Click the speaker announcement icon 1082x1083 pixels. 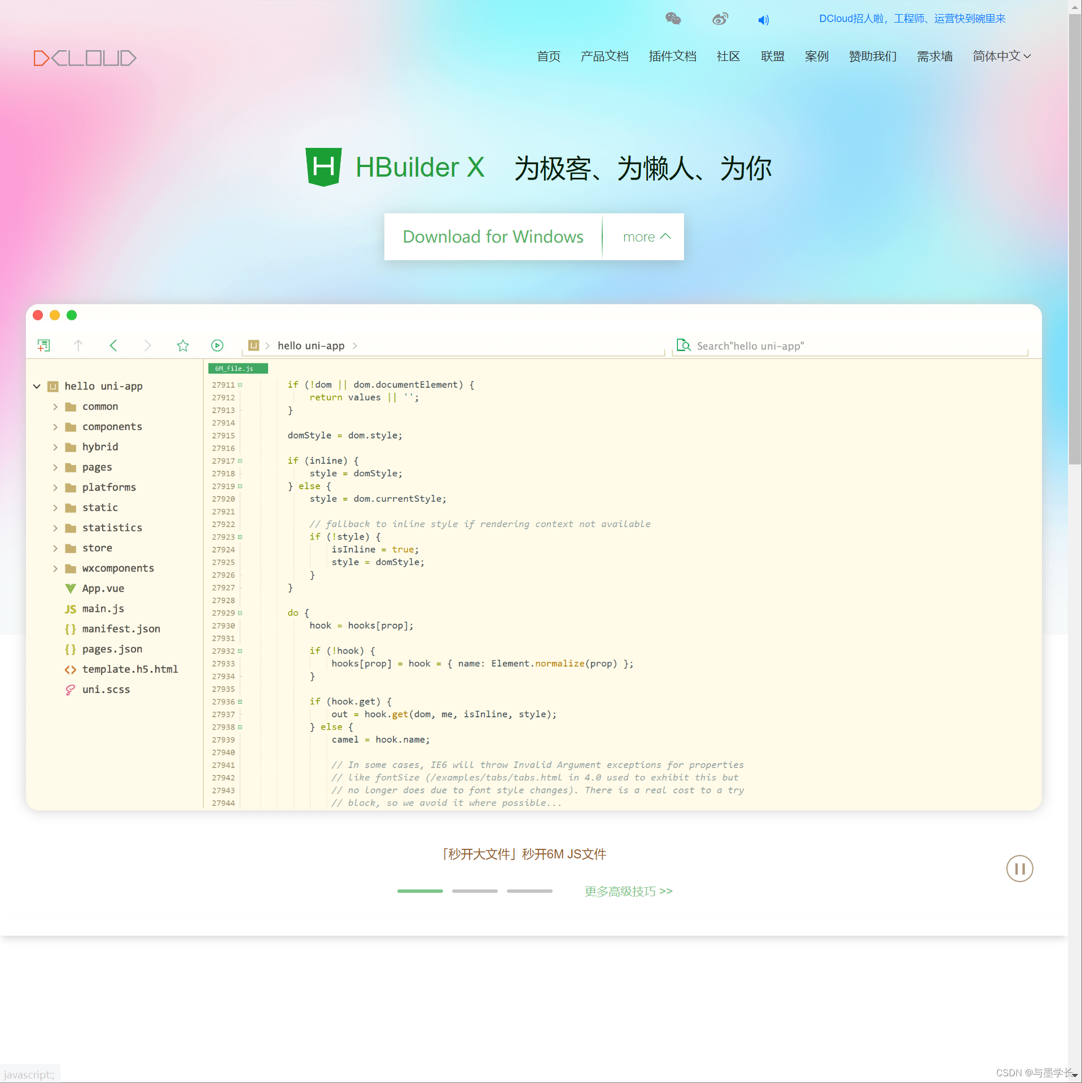[763, 20]
